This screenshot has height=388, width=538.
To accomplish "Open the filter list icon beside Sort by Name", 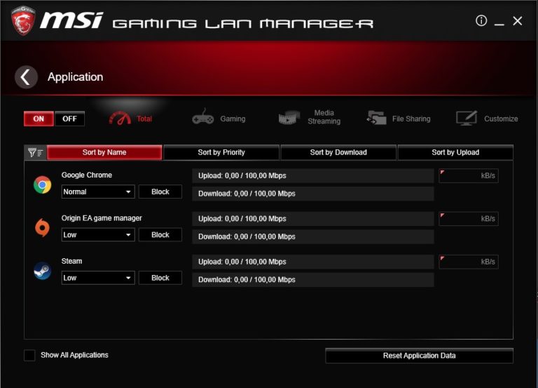I will pyautogui.click(x=35, y=152).
